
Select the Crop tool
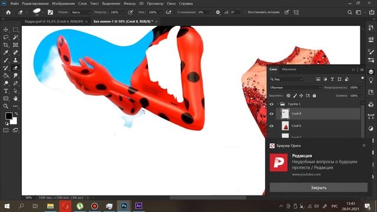pos(6,45)
